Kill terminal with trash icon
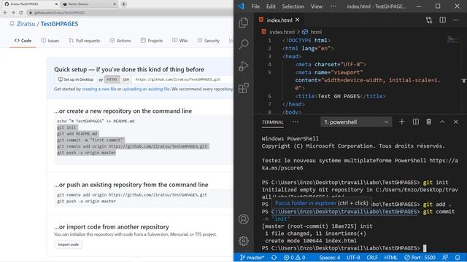Viewport: 467px width, 262px height. pyautogui.click(x=428, y=122)
